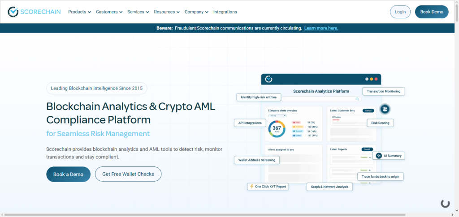Screen dimensions: 459x217
Task: Click the 'for Seamless Risk Management' subheading
Action: 98,133
